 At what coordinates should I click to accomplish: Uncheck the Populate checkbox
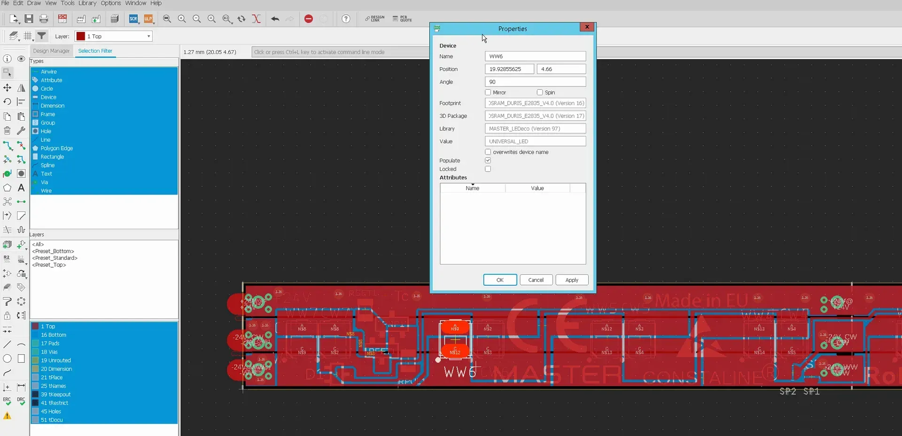[488, 161]
